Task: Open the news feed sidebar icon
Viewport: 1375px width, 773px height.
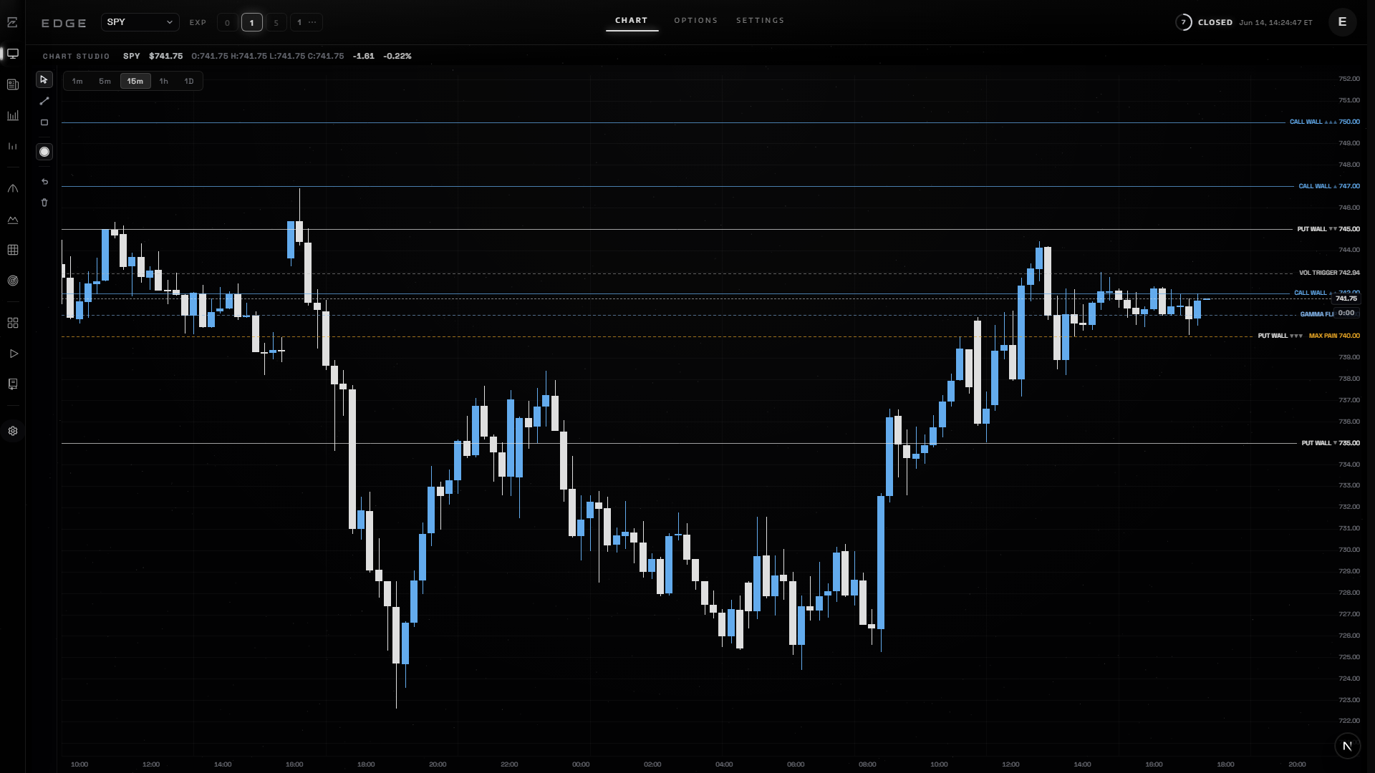Action: pos(13,84)
